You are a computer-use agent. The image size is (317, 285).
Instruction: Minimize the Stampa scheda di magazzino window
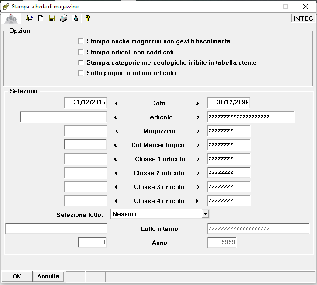(x=266, y=7)
